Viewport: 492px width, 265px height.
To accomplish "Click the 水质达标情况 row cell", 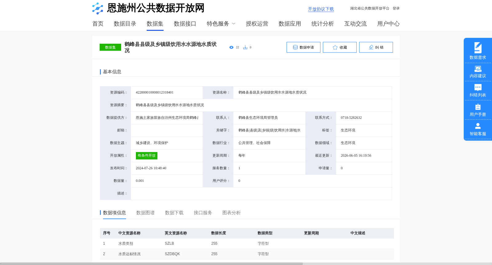I will pos(129,254).
